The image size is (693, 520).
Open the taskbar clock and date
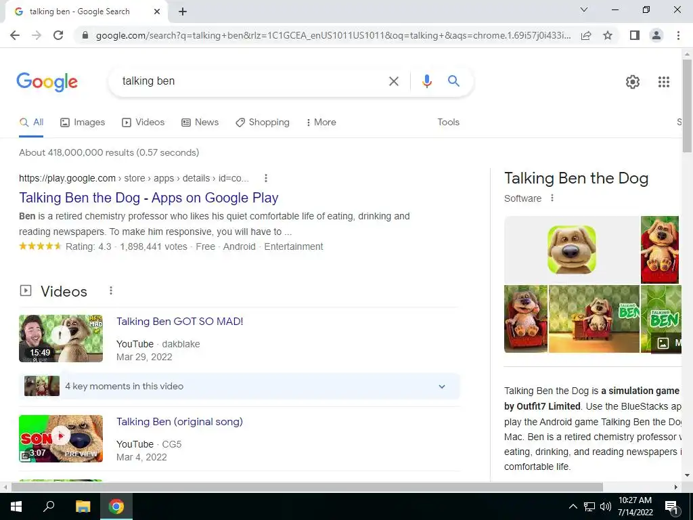[x=635, y=506]
